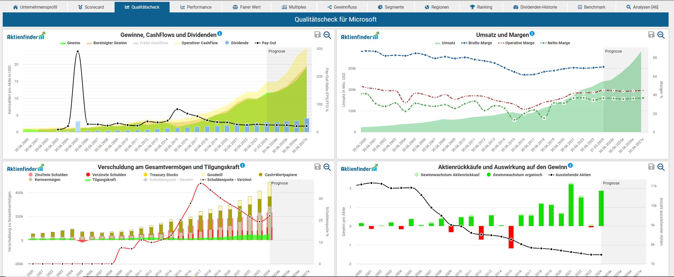Go to the Performance tab
Viewport: 674px width, 277px height.
pyautogui.click(x=196, y=7)
